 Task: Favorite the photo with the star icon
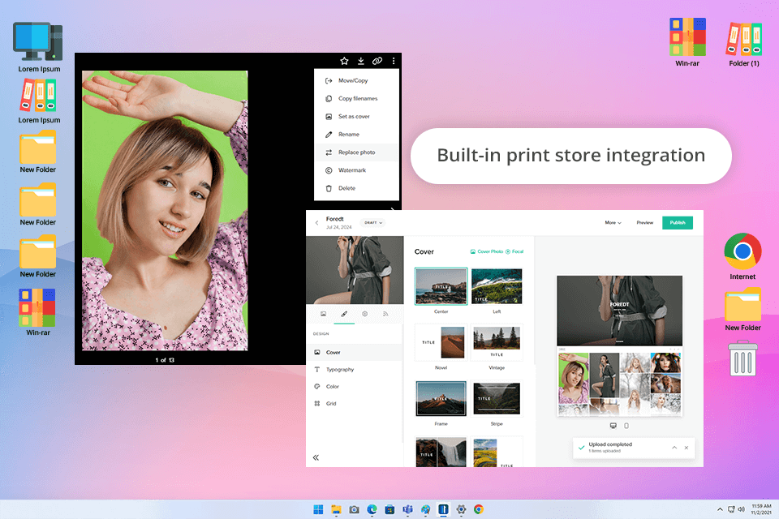344,61
